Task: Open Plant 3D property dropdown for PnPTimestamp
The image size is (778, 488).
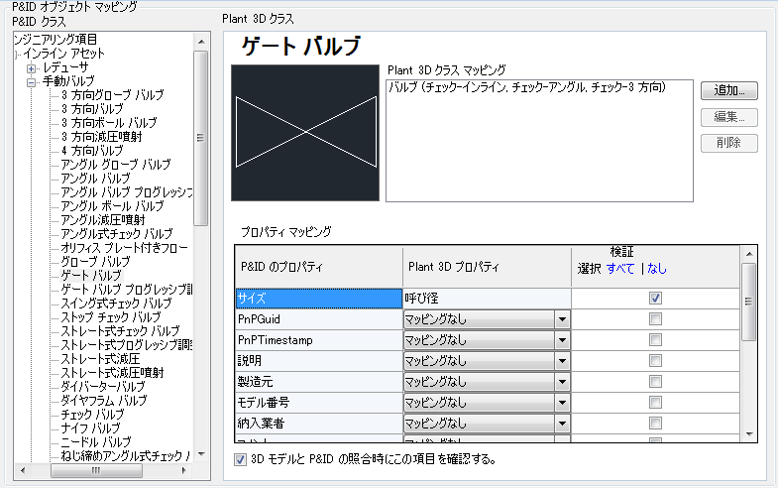Action: coord(562,340)
